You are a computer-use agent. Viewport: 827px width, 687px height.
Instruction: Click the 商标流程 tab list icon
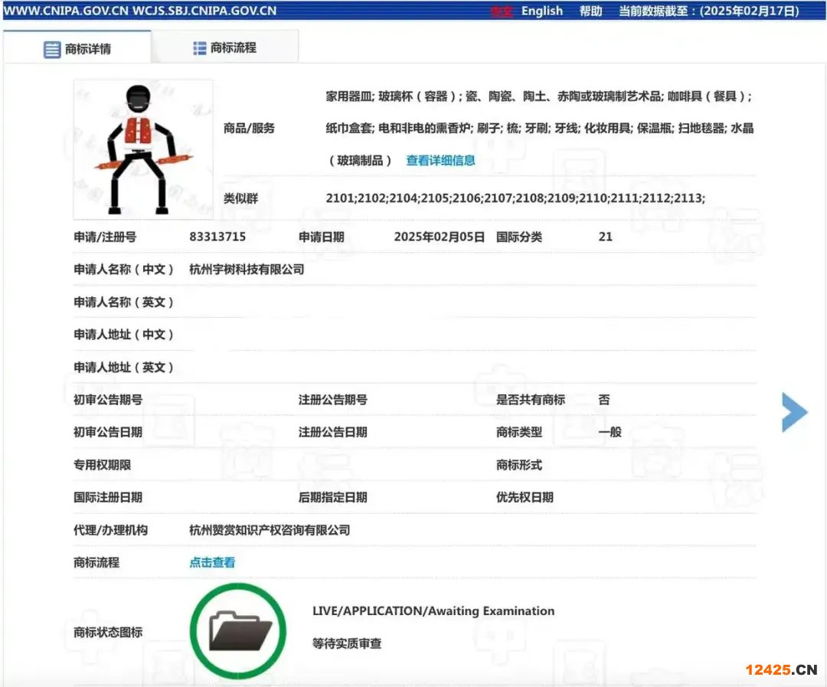point(200,48)
